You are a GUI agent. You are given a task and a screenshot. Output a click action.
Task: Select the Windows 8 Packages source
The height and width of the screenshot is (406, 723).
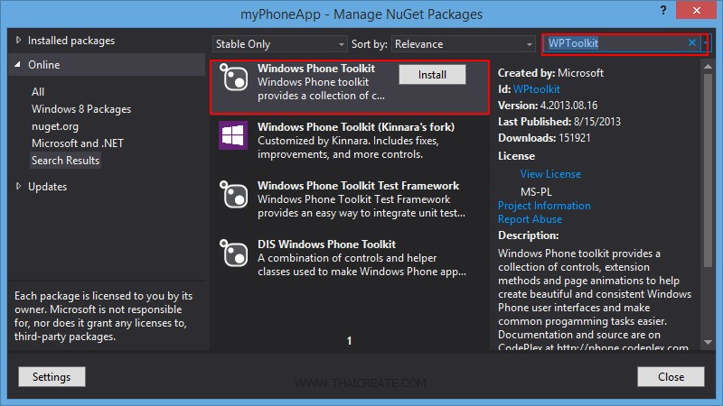tap(81, 109)
